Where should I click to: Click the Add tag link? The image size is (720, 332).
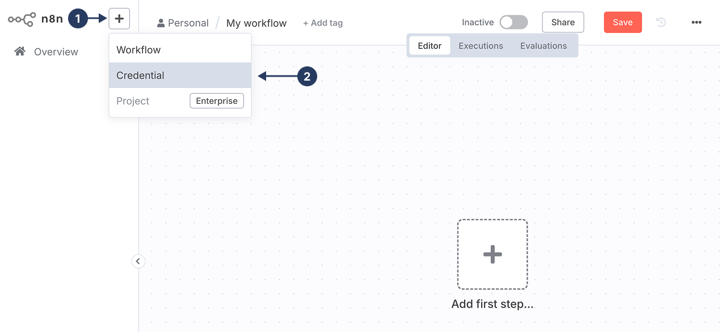tap(323, 23)
